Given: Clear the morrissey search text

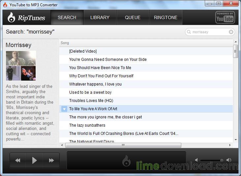Looking at the screenshot, I should (x=231, y=32).
